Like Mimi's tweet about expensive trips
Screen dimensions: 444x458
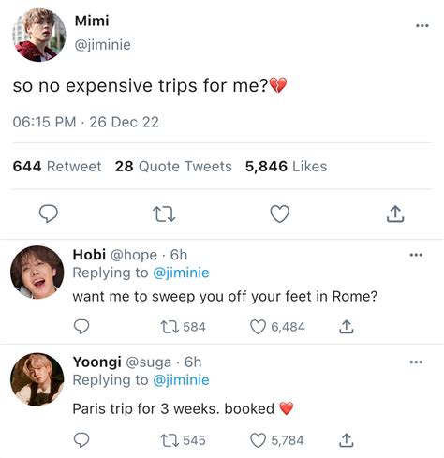click(x=279, y=214)
